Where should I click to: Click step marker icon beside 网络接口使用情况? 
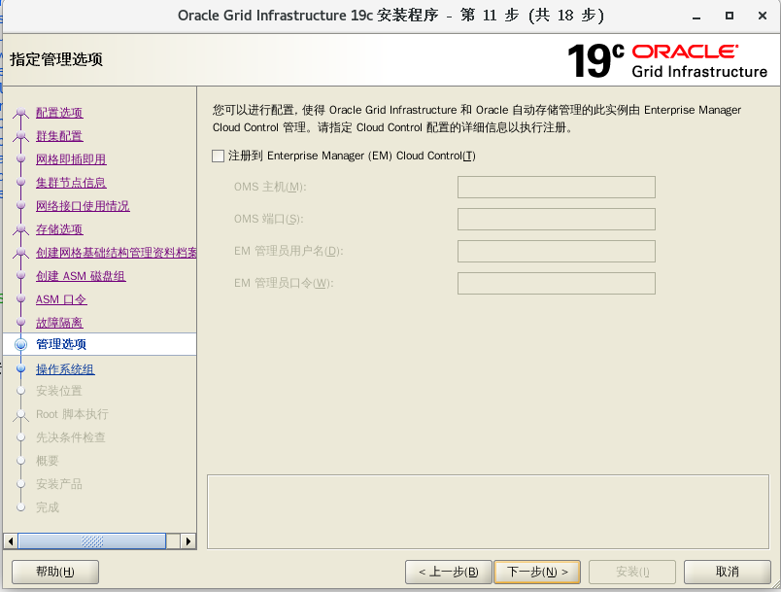tap(21, 205)
